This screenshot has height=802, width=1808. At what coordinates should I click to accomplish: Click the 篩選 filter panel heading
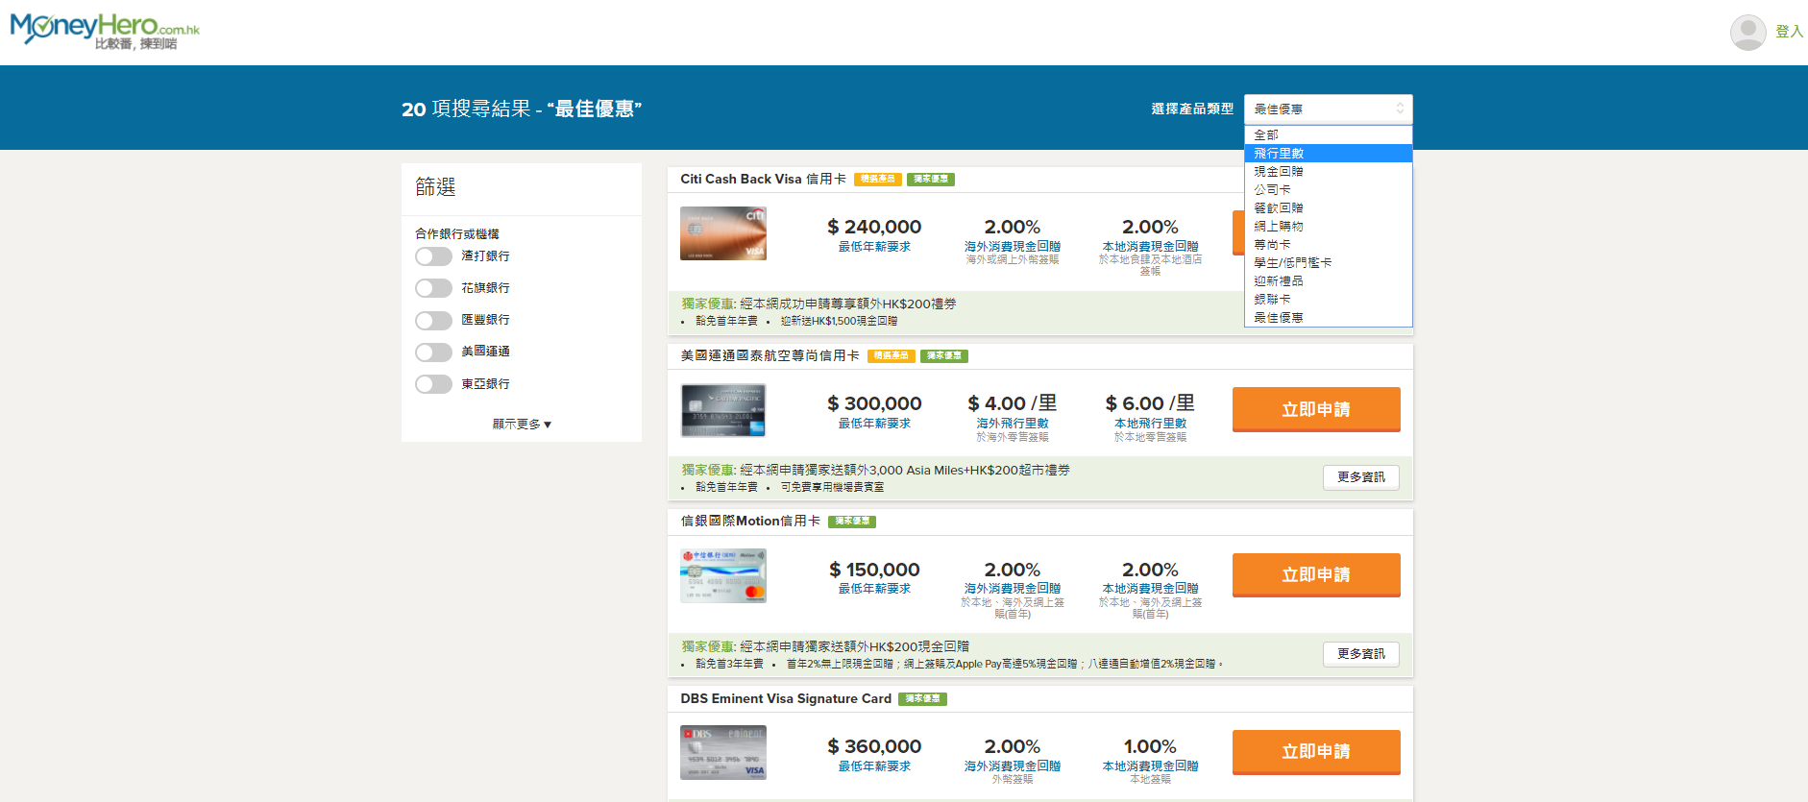(x=435, y=187)
